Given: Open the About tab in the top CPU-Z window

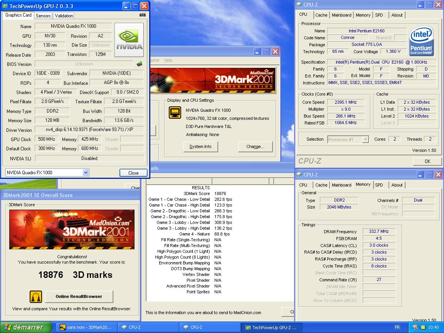Looking at the screenshot, I should [x=397, y=15].
